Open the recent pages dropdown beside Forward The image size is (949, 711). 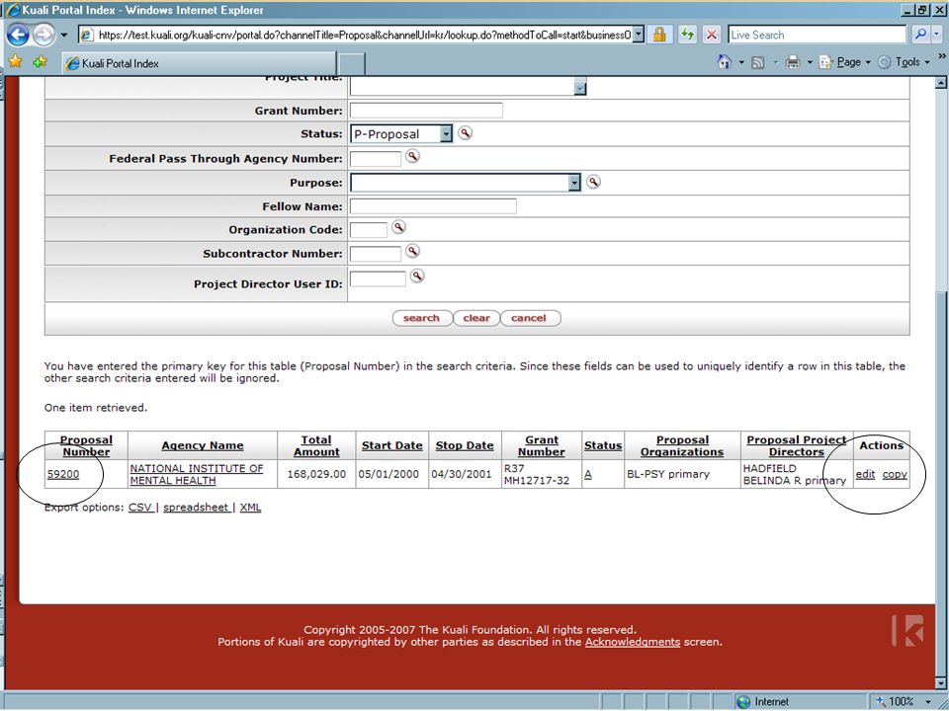point(63,36)
